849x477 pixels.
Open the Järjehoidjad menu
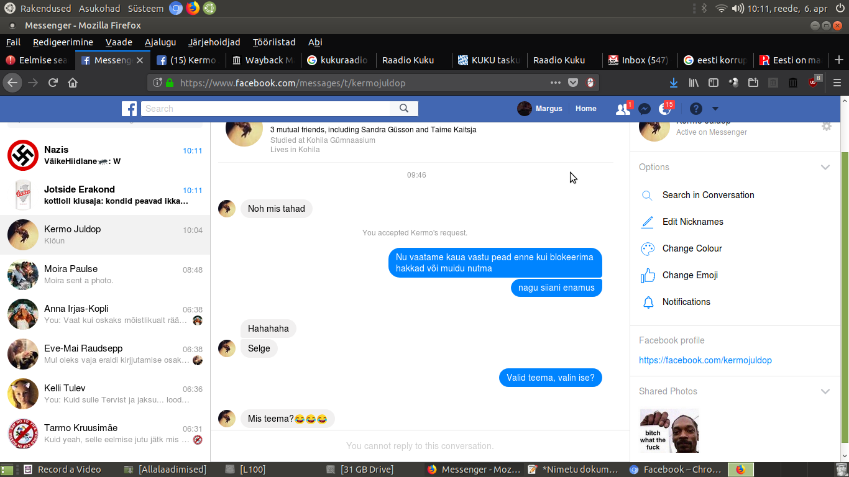pyautogui.click(x=214, y=42)
